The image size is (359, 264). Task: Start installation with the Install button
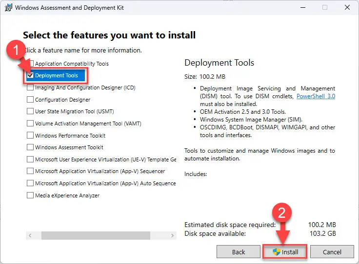click(x=285, y=252)
